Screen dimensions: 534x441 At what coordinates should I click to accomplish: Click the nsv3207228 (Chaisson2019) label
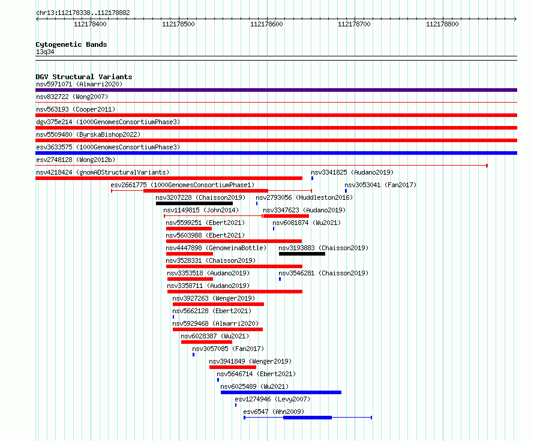click(200, 197)
